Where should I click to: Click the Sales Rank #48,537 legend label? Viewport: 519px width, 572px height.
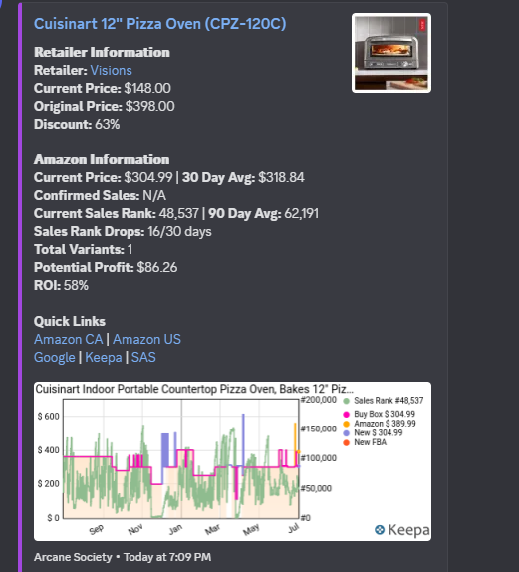pyautogui.click(x=389, y=401)
